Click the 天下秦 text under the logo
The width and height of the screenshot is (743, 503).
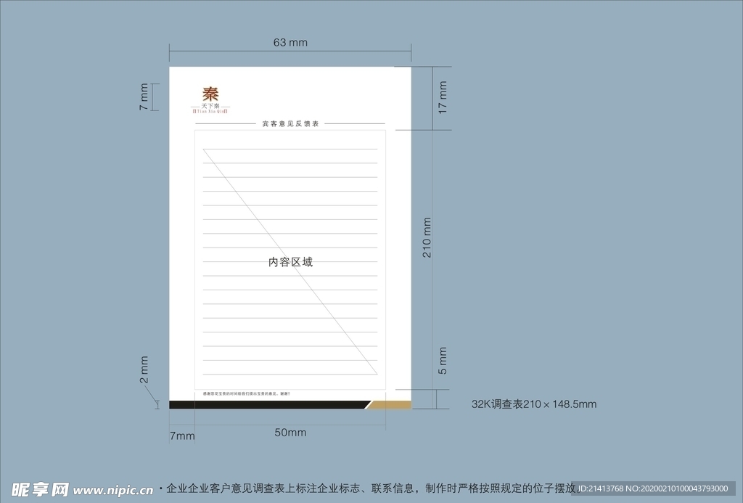[x=210, y=106]
